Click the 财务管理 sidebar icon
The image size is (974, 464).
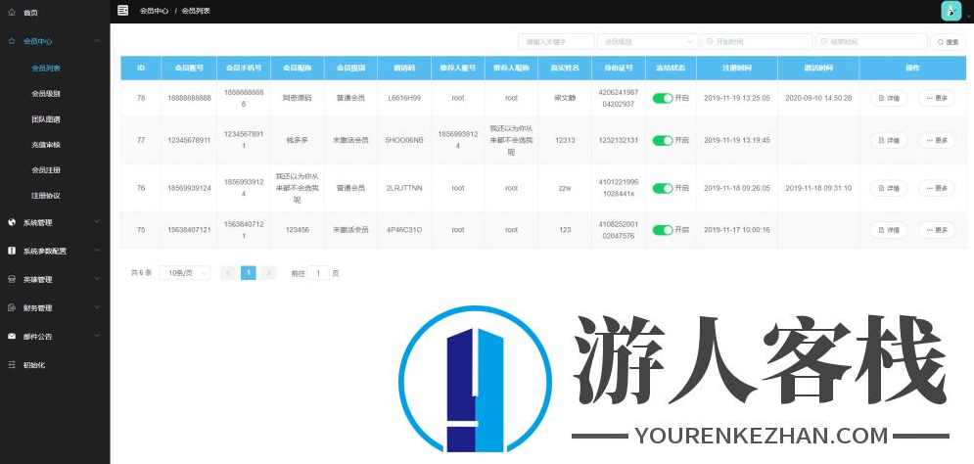[12, 307]
